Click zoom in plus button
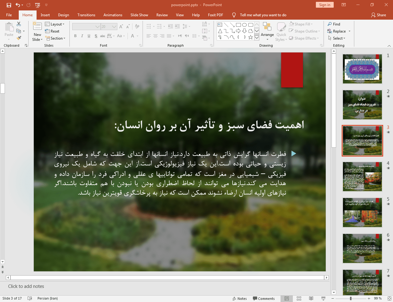 [x=369, y=298]
